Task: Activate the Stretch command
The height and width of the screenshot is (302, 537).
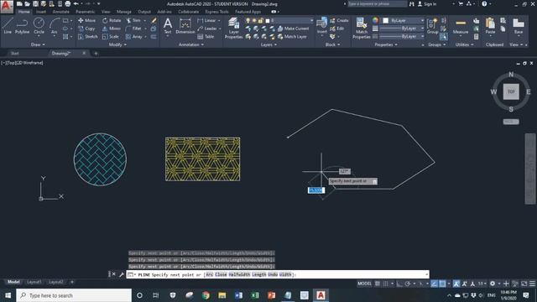Action: [x=88, y=37]
